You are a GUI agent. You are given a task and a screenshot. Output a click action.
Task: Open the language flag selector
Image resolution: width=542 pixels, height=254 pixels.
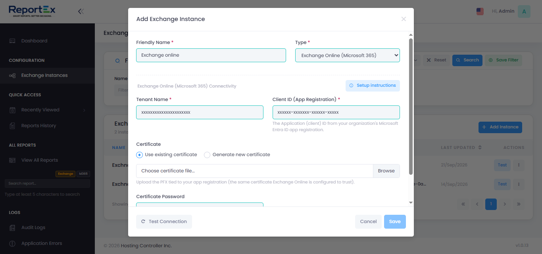point(480,11)
